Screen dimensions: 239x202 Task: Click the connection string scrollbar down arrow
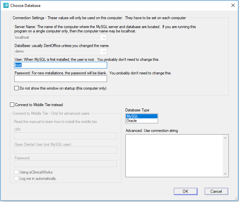point(225,174)
